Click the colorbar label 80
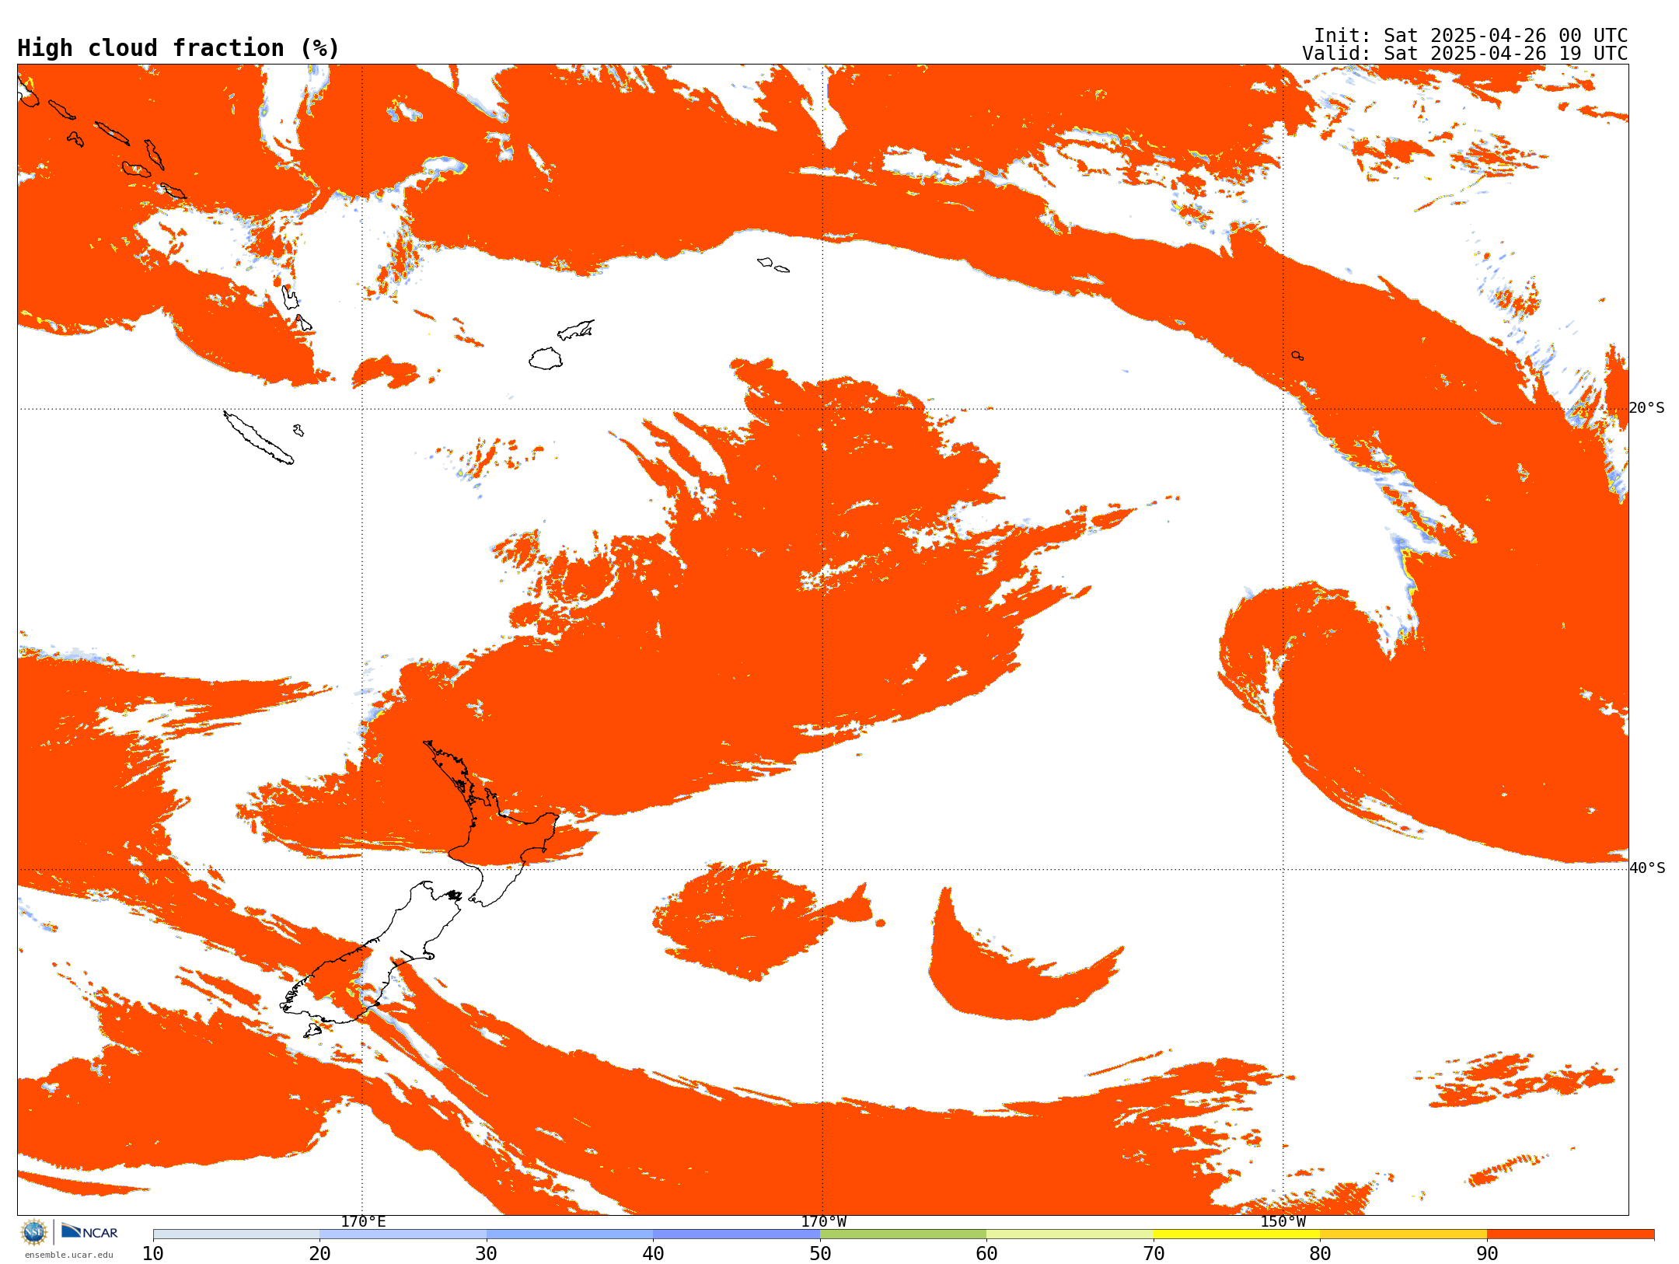1679x1264 pixels. (x=1320, y=1254)
